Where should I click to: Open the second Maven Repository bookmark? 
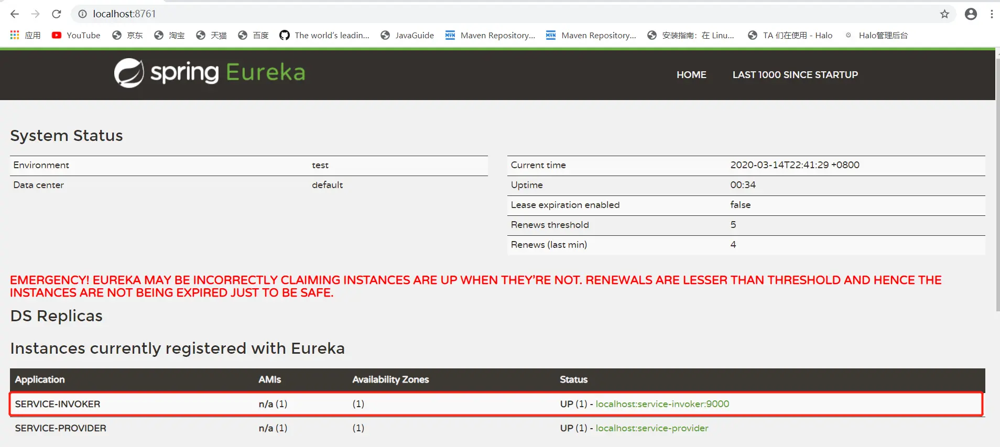[x=591, y=35]
